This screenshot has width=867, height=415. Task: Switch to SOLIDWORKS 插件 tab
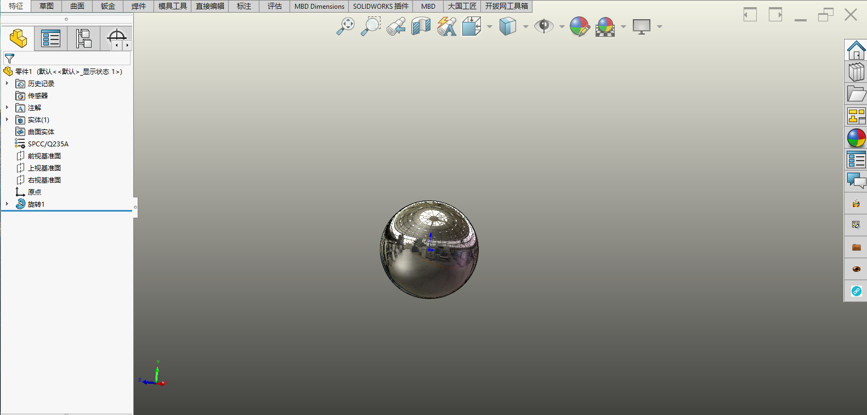pos(381,6)
